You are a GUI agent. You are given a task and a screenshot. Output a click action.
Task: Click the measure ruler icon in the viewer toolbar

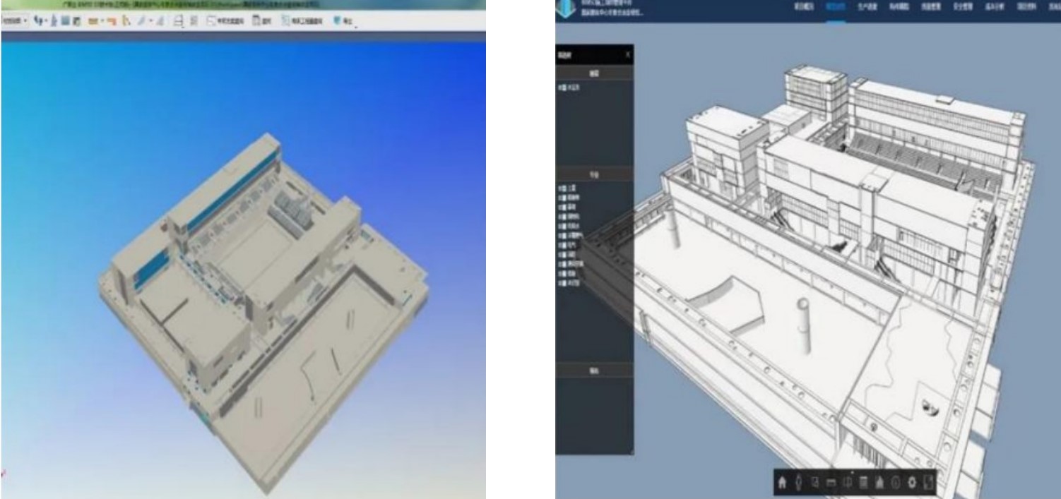pos(831,482)
